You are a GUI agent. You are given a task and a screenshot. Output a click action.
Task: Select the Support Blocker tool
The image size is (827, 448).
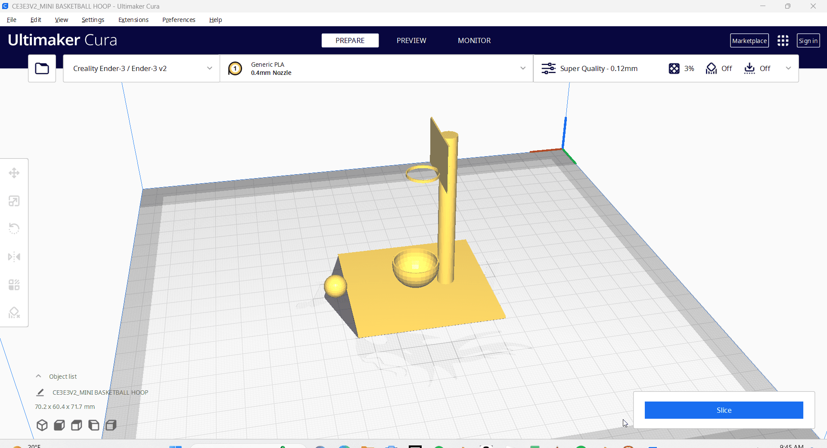[14, 312]
